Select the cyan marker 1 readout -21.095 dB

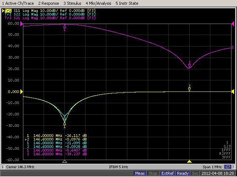pos(57,143)
